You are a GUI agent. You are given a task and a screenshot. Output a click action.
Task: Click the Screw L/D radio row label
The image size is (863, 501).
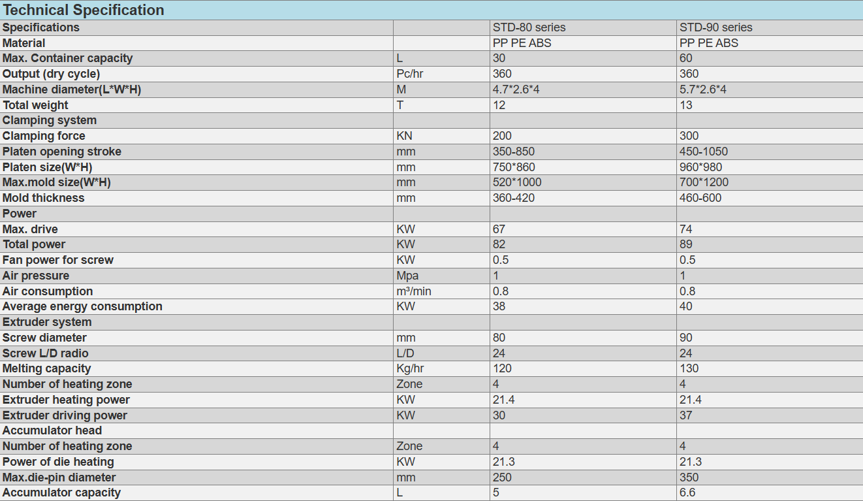click(x=45, y=353)
